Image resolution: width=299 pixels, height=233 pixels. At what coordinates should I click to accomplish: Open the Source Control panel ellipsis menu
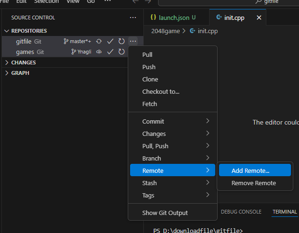(133, 18)
